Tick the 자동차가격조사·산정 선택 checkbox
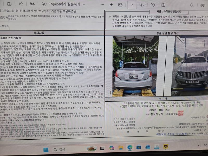The height and width of the screenshot is (156, 208). point(153,128)
